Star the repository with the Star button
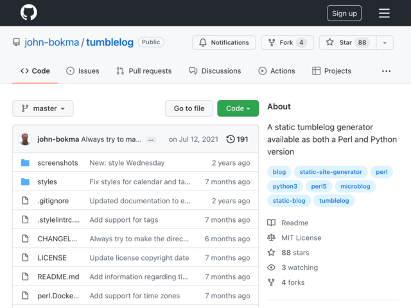This screenshot has height=308, width=411. pos(347,42)
